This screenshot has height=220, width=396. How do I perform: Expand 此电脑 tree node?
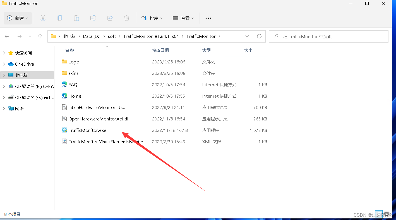coord(4,75)
